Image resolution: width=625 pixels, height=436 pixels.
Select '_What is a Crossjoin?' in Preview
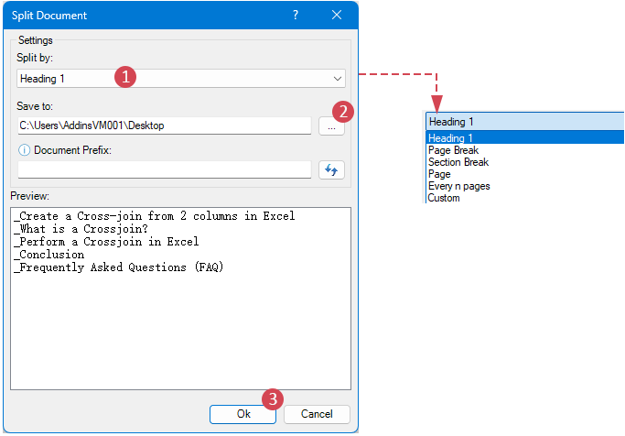(x=81, y=229)
